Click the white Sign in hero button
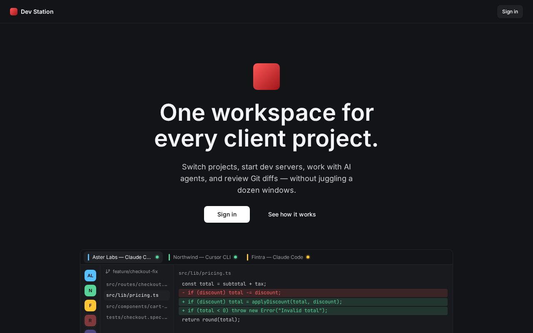 point(227,214)
